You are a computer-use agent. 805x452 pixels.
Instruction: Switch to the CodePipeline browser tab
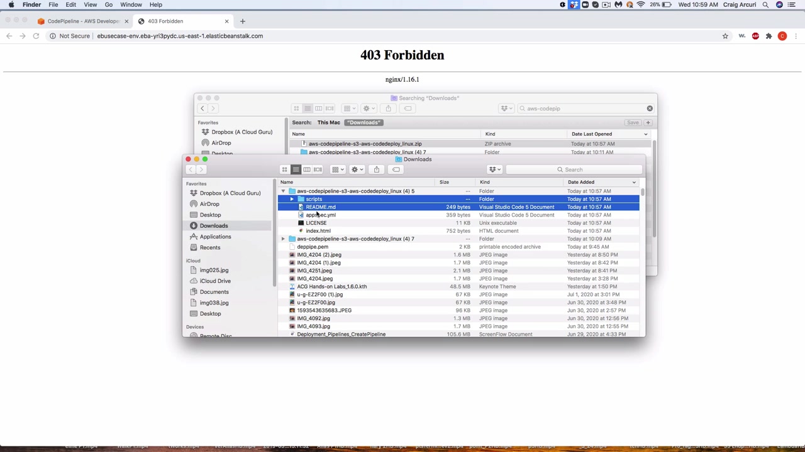pyautogui.click(x=83, y=21)
